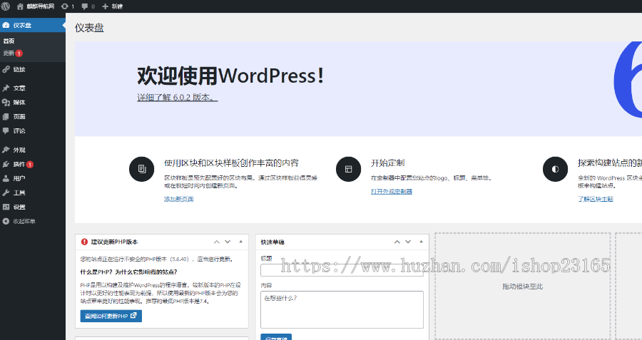Image resolution: width=642 pixels, height=340 pixels.
Task: Click the PHP warning red icon
Action: pos(84,242)
